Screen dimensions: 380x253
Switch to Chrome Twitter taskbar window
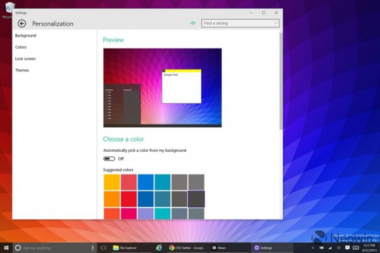coord(187,247)
